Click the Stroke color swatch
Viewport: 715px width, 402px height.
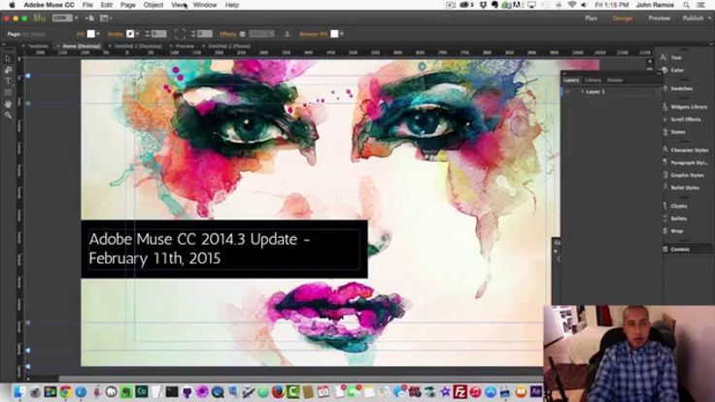click(130, 34)
